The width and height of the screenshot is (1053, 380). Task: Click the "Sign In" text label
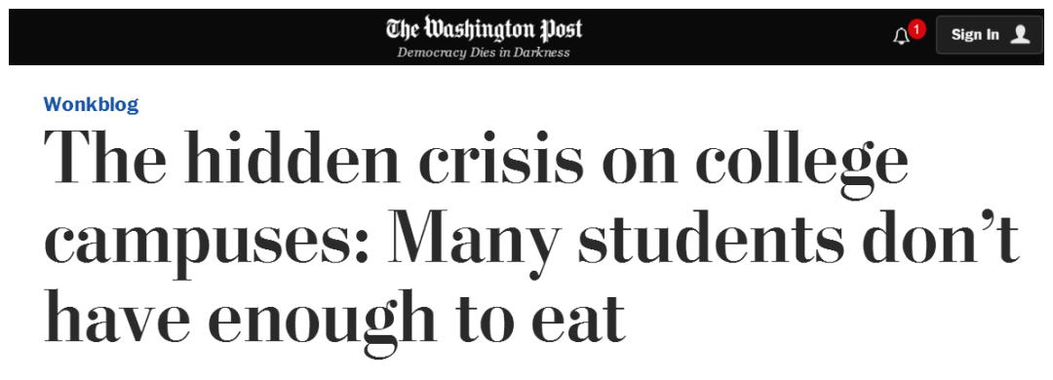tap(975, 35)
